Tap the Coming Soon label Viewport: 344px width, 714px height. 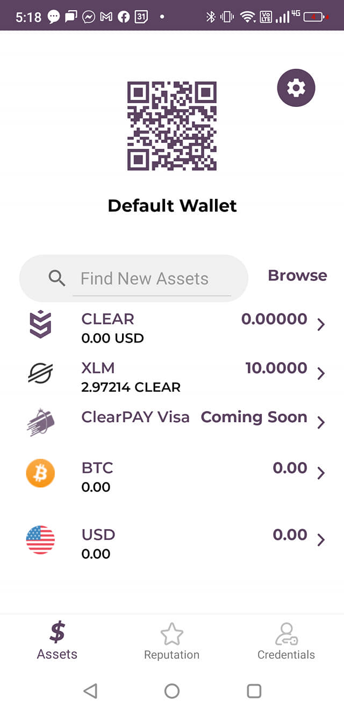pos(254,417)
